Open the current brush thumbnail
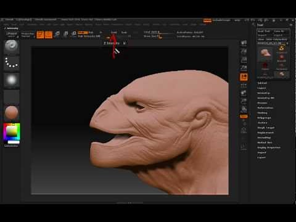 tap(12, 47)
